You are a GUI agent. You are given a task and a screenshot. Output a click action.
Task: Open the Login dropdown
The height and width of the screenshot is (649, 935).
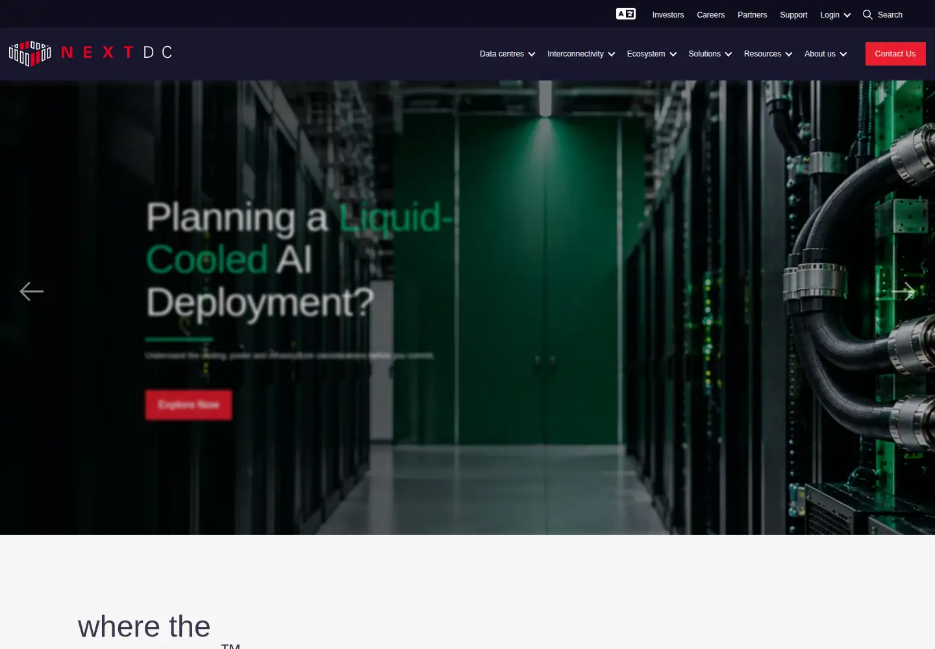pos(836,15)
